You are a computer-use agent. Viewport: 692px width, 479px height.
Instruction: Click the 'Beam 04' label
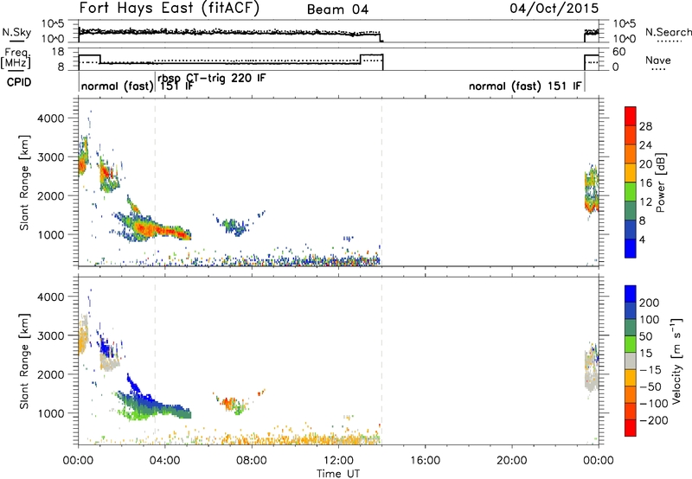pos(337,10)
